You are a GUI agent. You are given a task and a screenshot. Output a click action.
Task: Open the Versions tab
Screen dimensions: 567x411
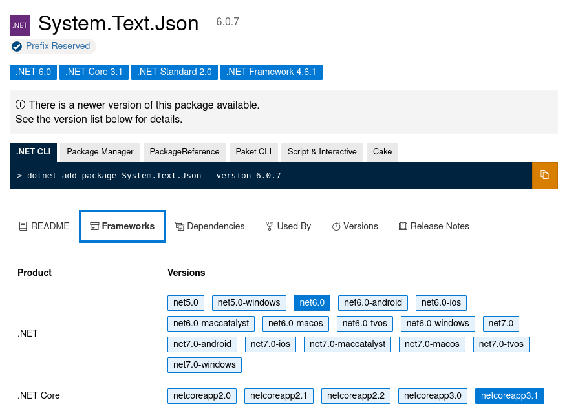coord(355,226)
